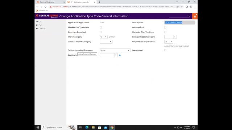The image size is (232, 130).
Task: Reload the page with browser refresh icon
Action: click(x=46, y=6)
